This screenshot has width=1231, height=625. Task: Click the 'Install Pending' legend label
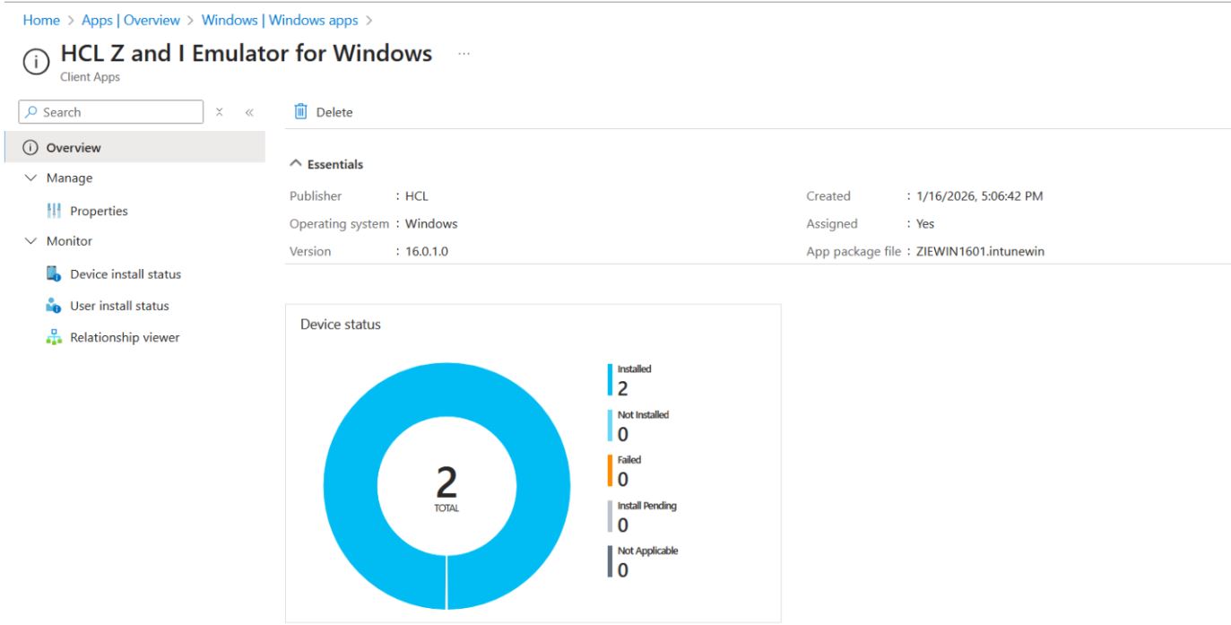click(647, 506)
